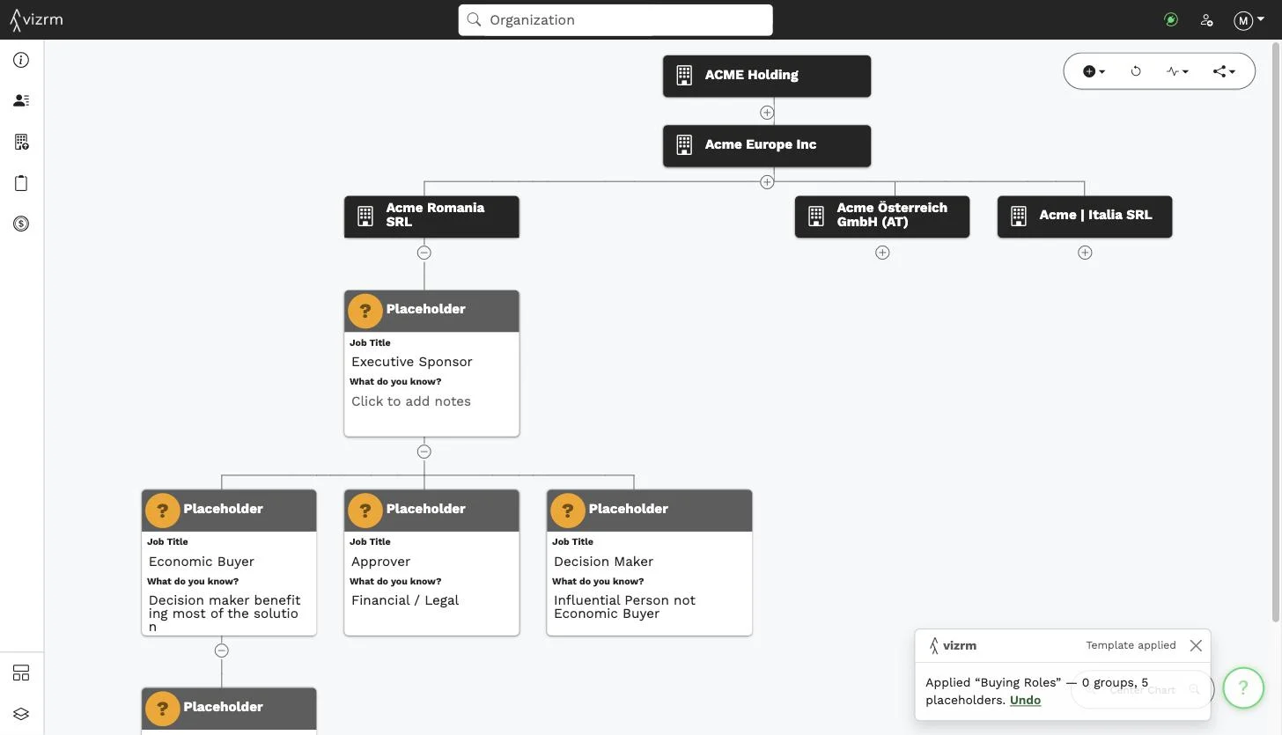Image resolution: width=1282 pixels, height=735 pixels.
Task: Open the layout dashboard icon at bottom left
Action: (x=21, y=673)
